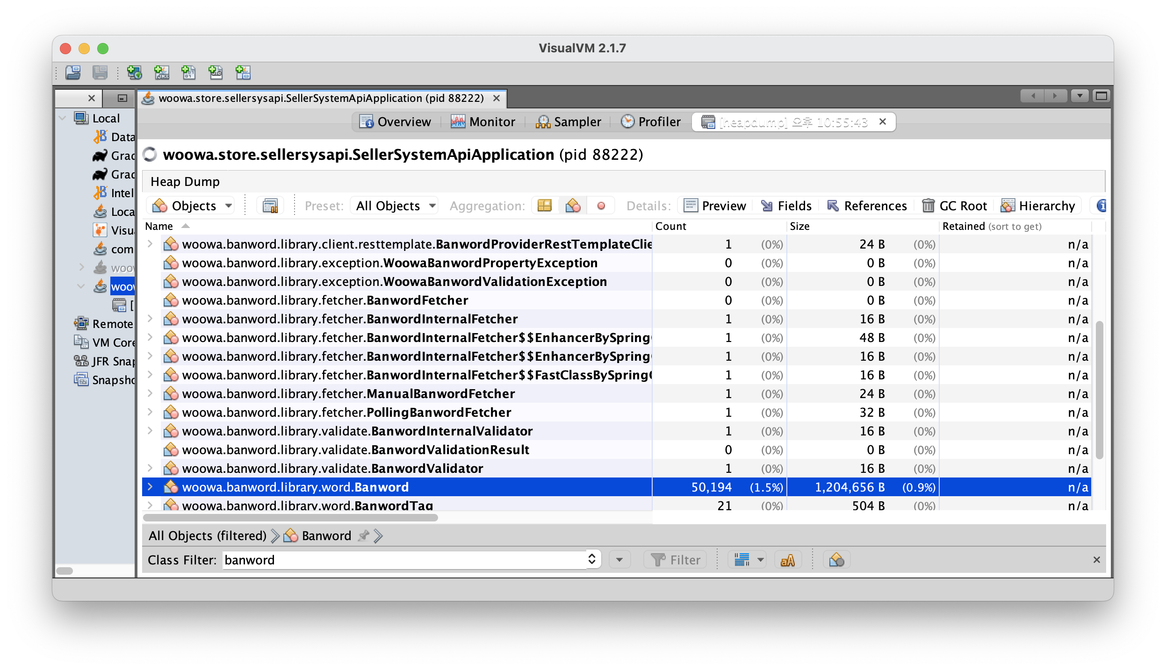
Task: Click the Banword breadcrumb item
Action: point(318,535)
